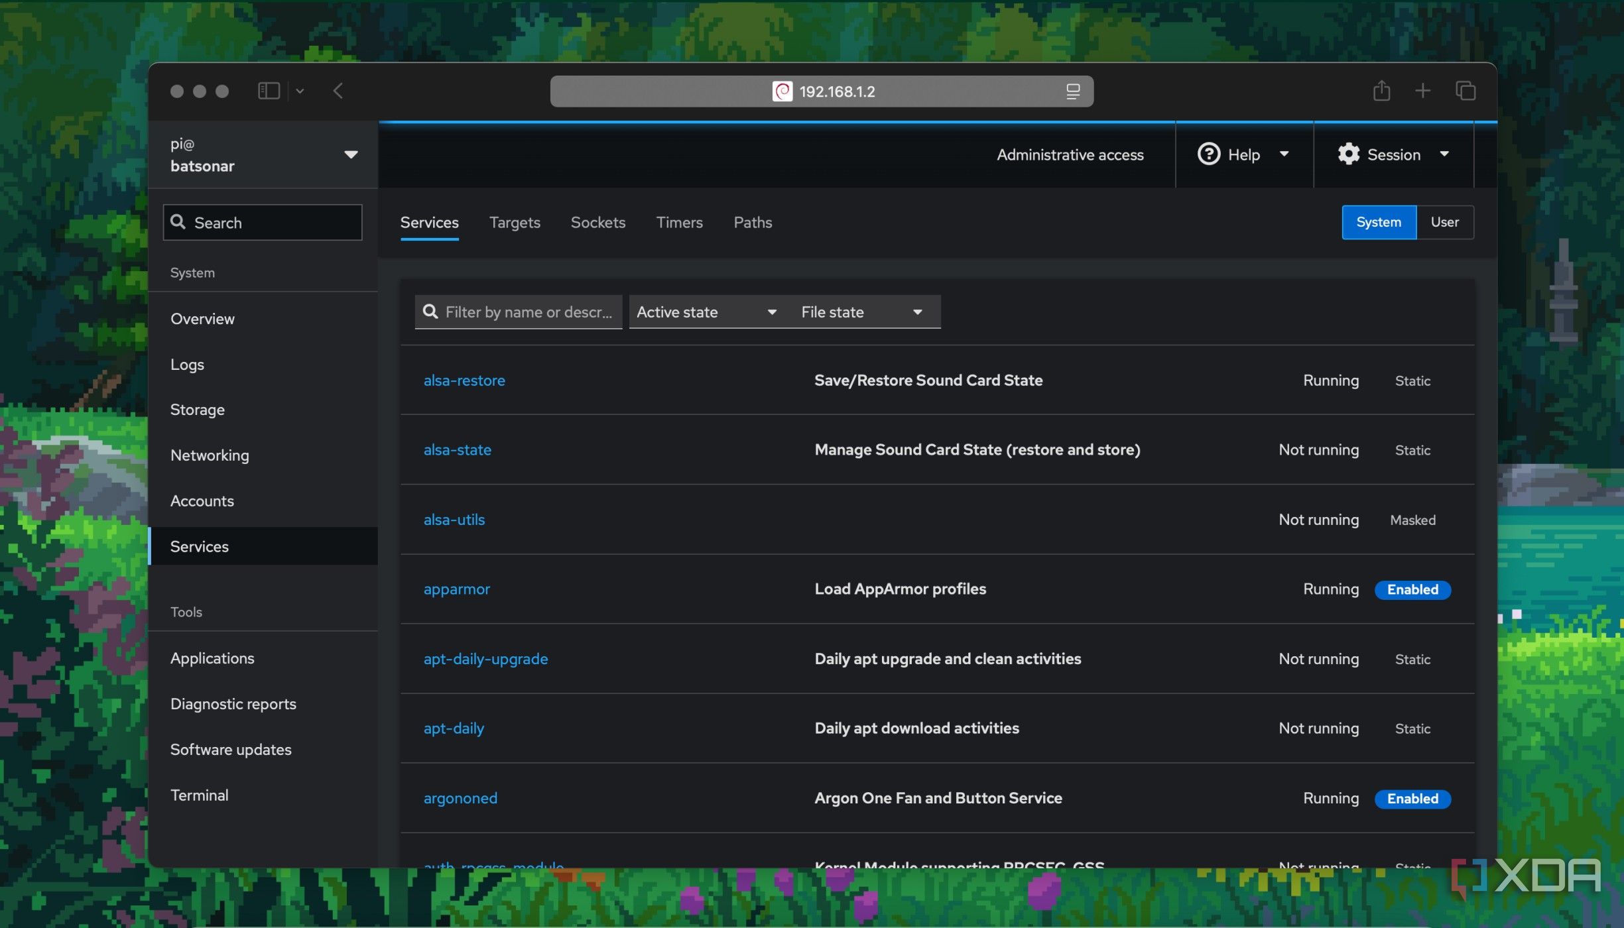1624x928 pixels.
Task: Click 'Save/Restore Sound Card State' description
Action: click(928, 380)
